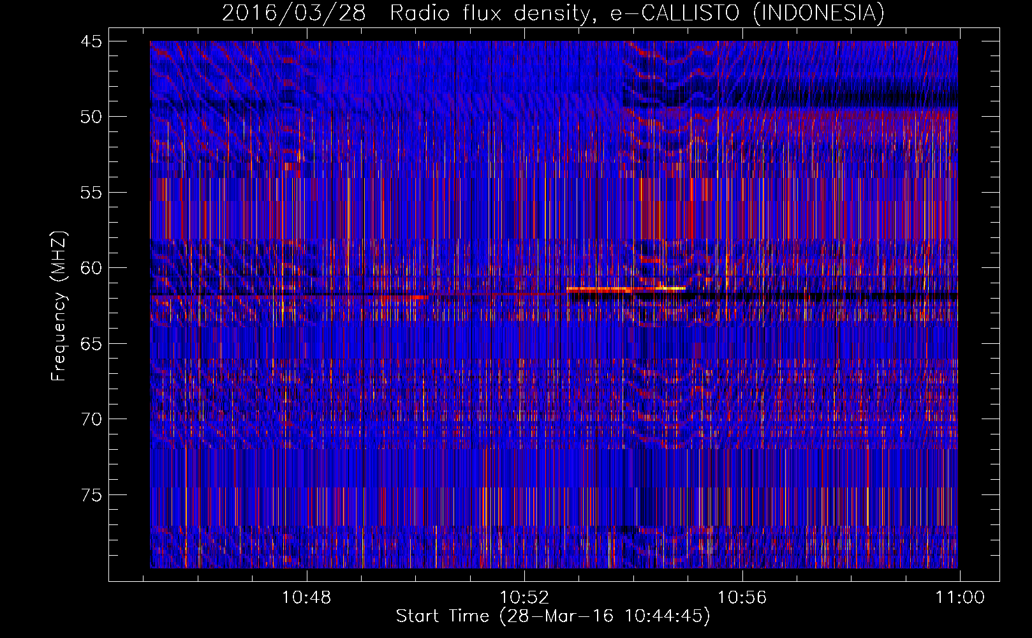Screen dimensions: 1032x638
Task: Click the '10:52' time tick label
Action: pos(524,598)
